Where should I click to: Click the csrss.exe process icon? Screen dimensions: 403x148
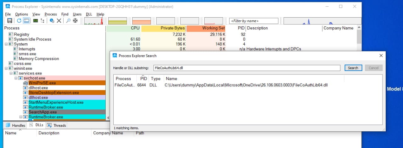pos(11,63)
